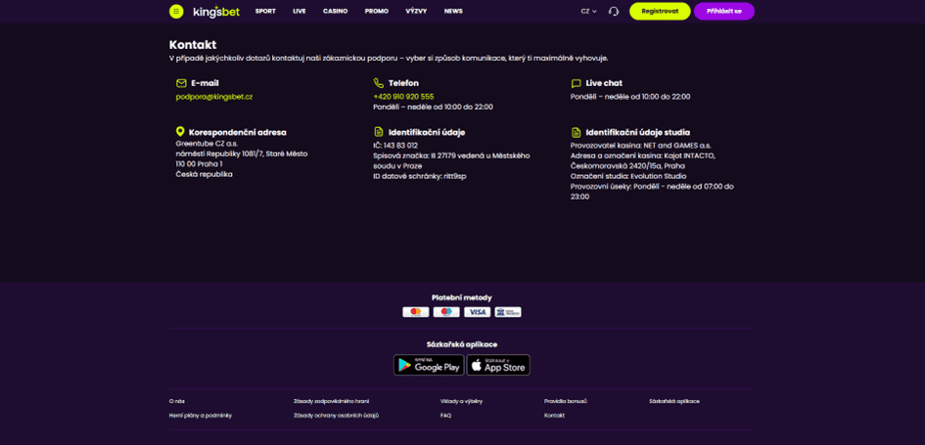This screenshot has width=925, height=445.
Task: Click the Visa payment icon
Action: 478,312
